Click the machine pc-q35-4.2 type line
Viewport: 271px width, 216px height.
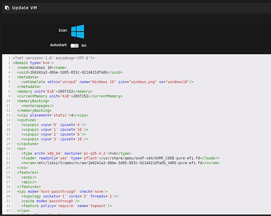(77, 153)
